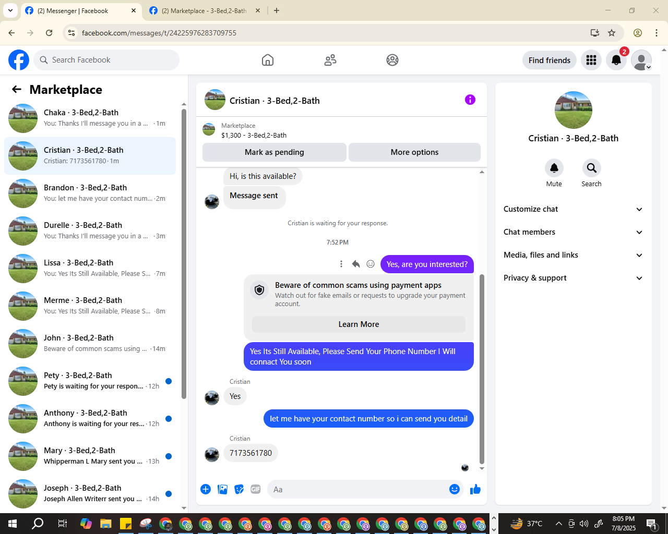Open Chaka 3-Bed,2-Bath conversation

click(x=90, y=118)
